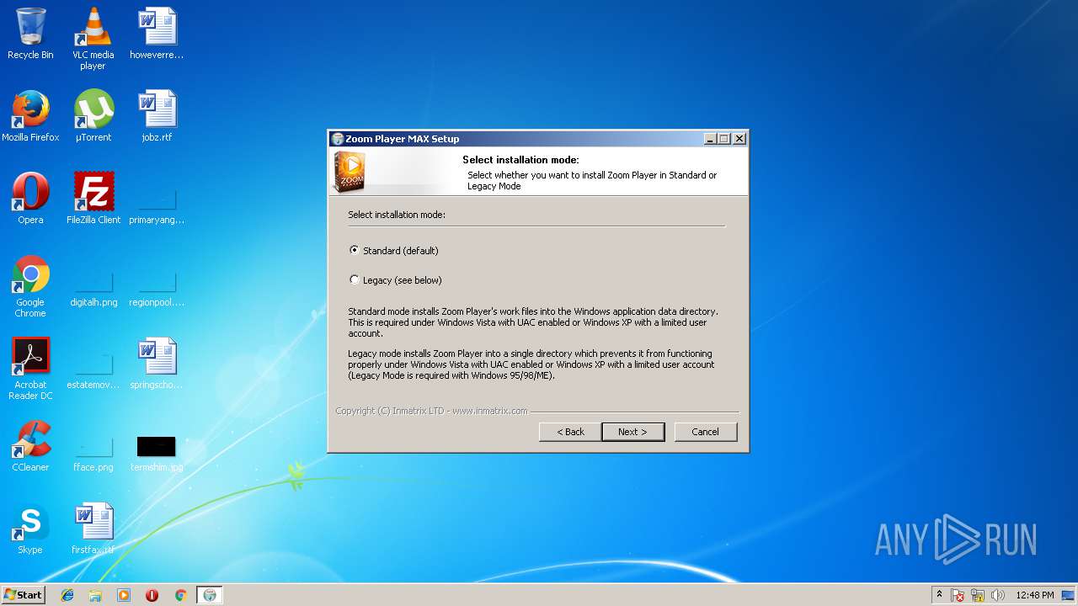The width and height of the screenshot is (1078, 606).
Task: Select the FileZilla Client desktop shortcut
Action: pyautogui.click(x=93, y=199)
